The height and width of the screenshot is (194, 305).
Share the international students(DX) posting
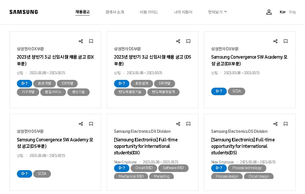pyautogui.click(x=178, y=124)
